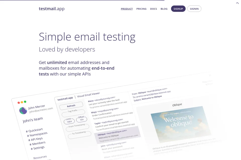Click John Mercer's avatar icon
The width and height of the screenshot is (241, 160).
23,110
